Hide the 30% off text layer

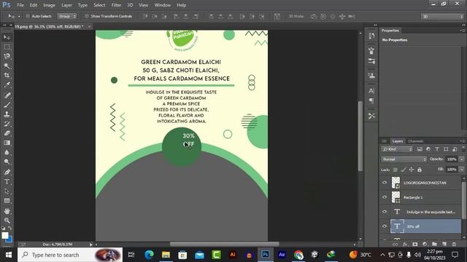(x=385, y=226)
